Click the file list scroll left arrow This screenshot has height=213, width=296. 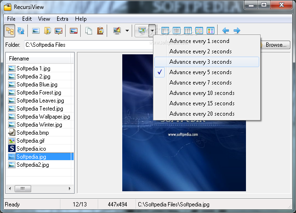coord(10,188)
